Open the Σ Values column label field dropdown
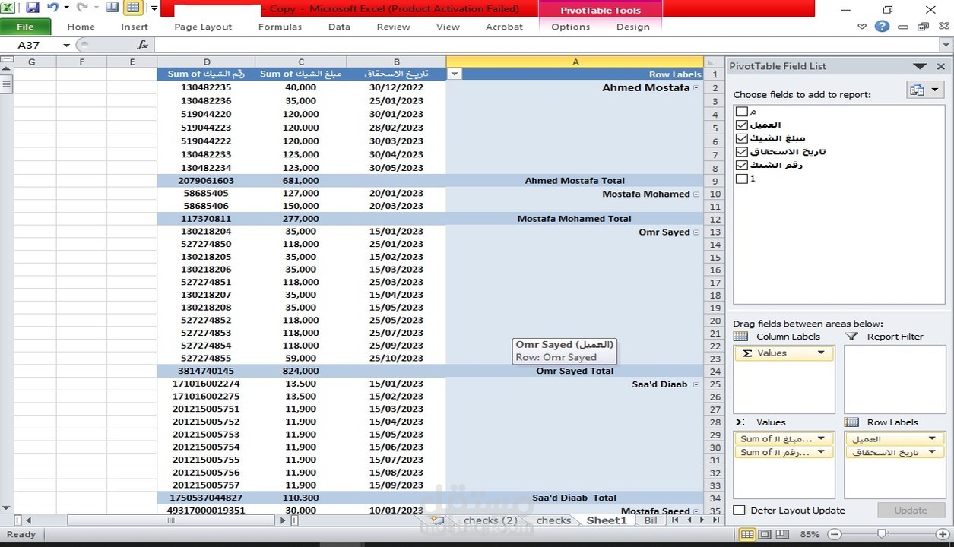954x547 pixels. coord(821,353)
